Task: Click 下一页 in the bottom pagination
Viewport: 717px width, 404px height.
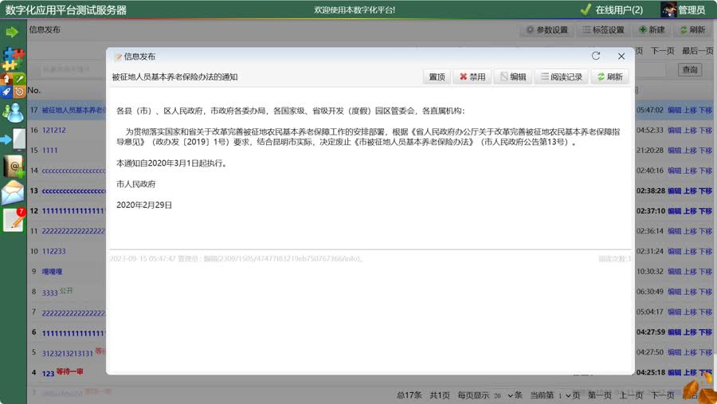Action: pyautogui.click(x=663, y=395)
